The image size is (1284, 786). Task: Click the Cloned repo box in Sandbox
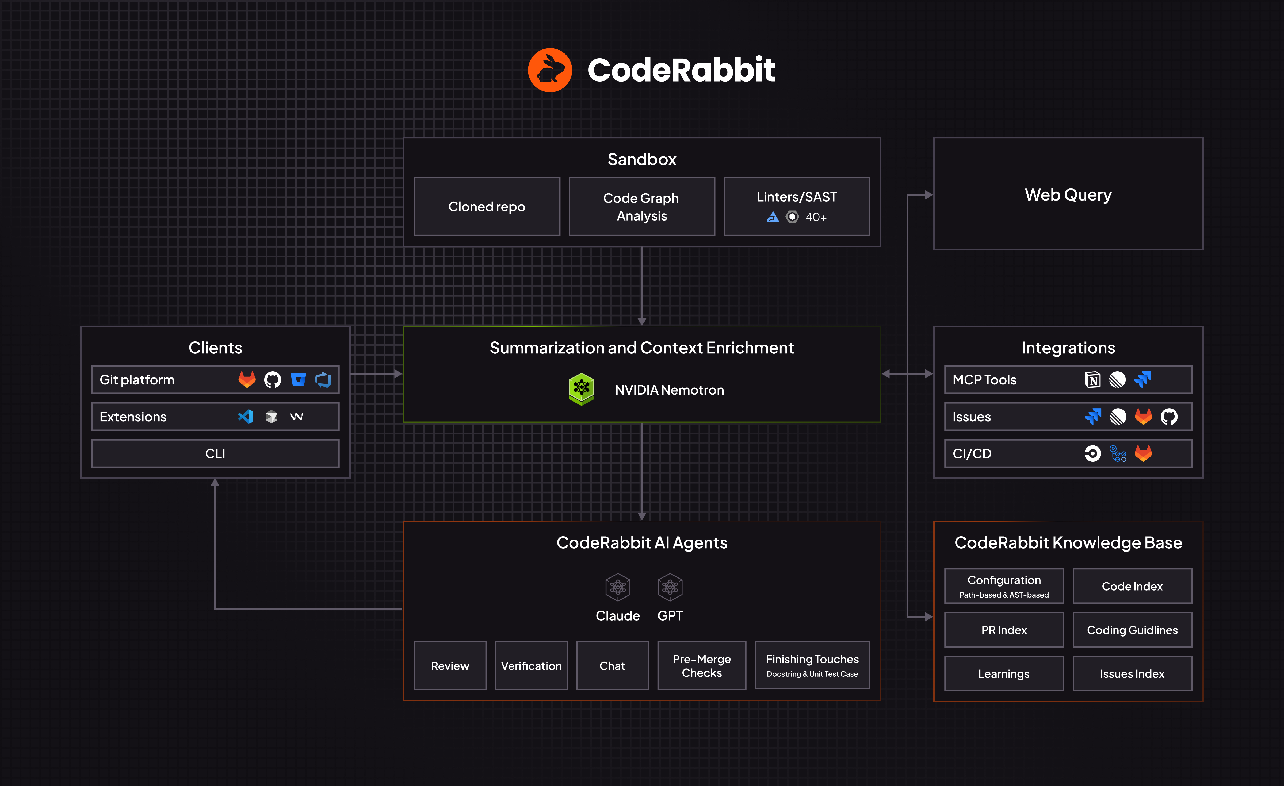pos(487,206)
